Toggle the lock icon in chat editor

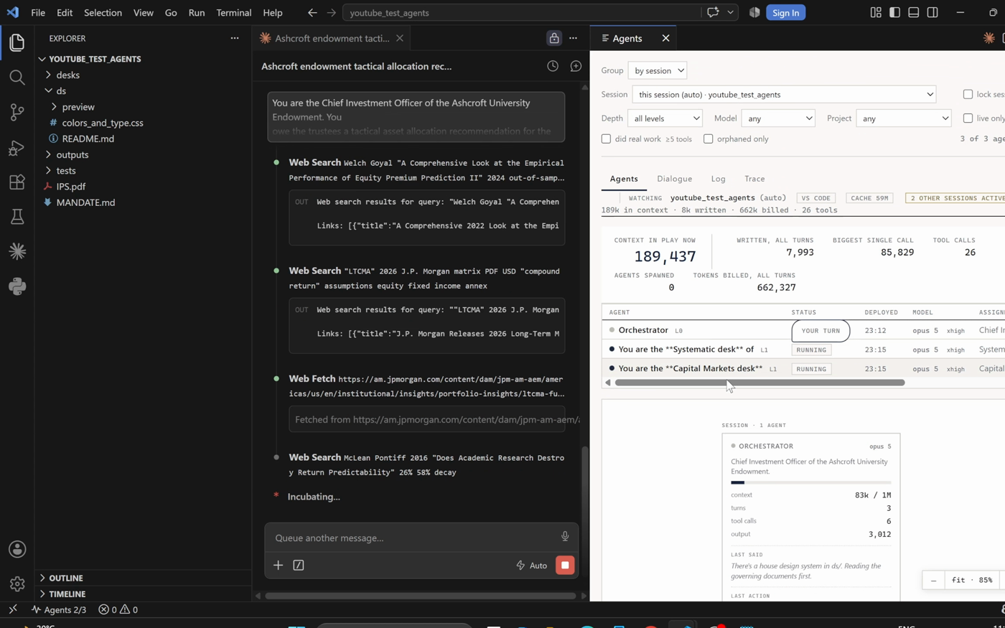tap(553, 38)
